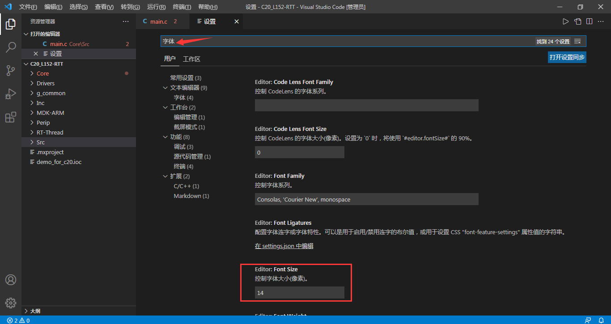This screenshot has height=324, width=611.
Task: Select C/C++ (1) extension settings
Action: coord(187,186)
